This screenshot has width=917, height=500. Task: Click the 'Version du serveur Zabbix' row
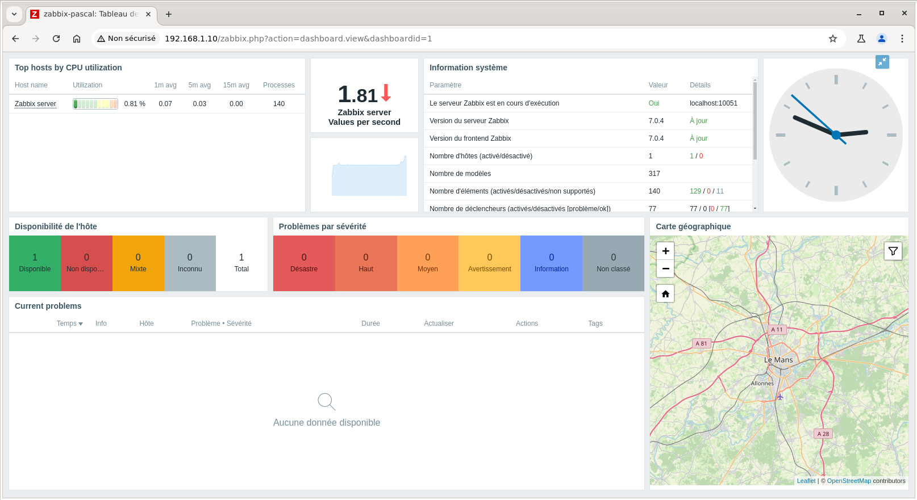(x=588, y=121)
